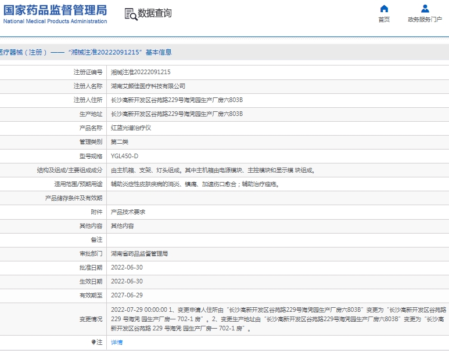Open the 政务服务门户 user portal icon
This screenshot has height=353, width=449.
425,9
